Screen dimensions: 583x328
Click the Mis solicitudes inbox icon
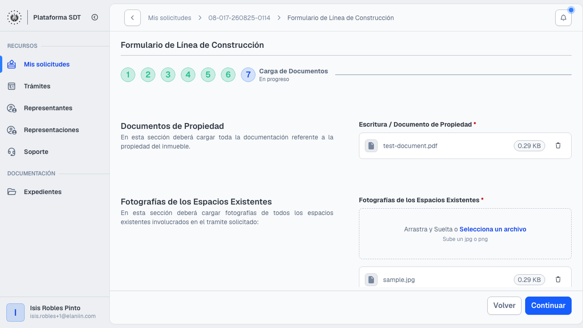[x=12, y=64]
